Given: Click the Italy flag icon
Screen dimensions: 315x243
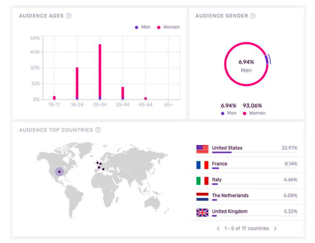Looking at the screenshot, I should coord(202,181).
